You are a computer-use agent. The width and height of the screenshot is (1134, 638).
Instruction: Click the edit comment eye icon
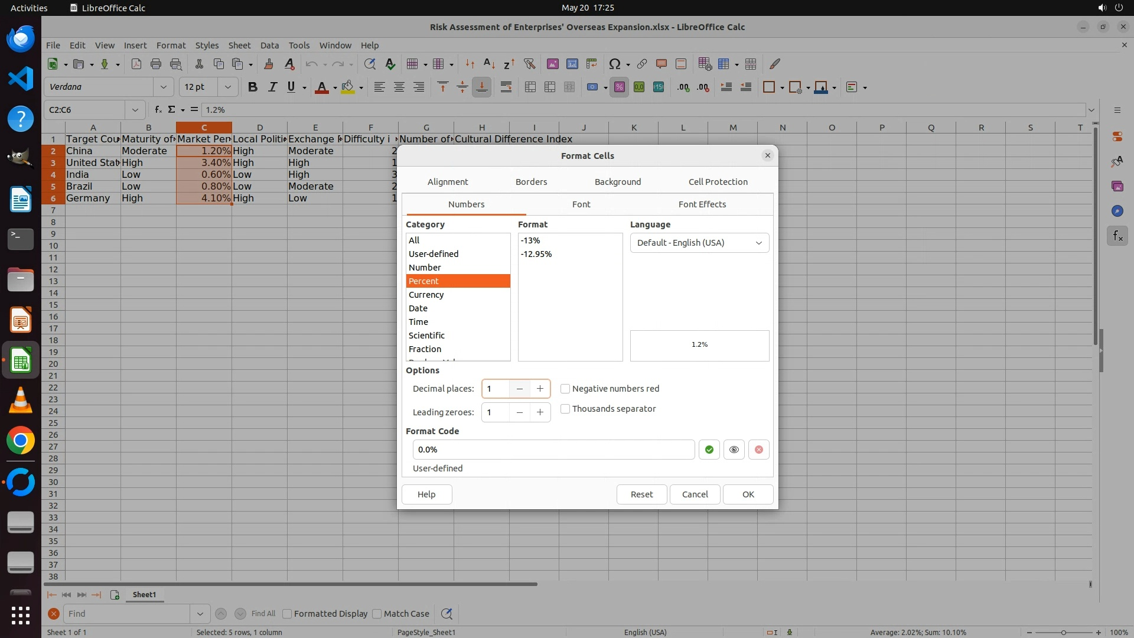pyautogui.click(x=734, y=450)
